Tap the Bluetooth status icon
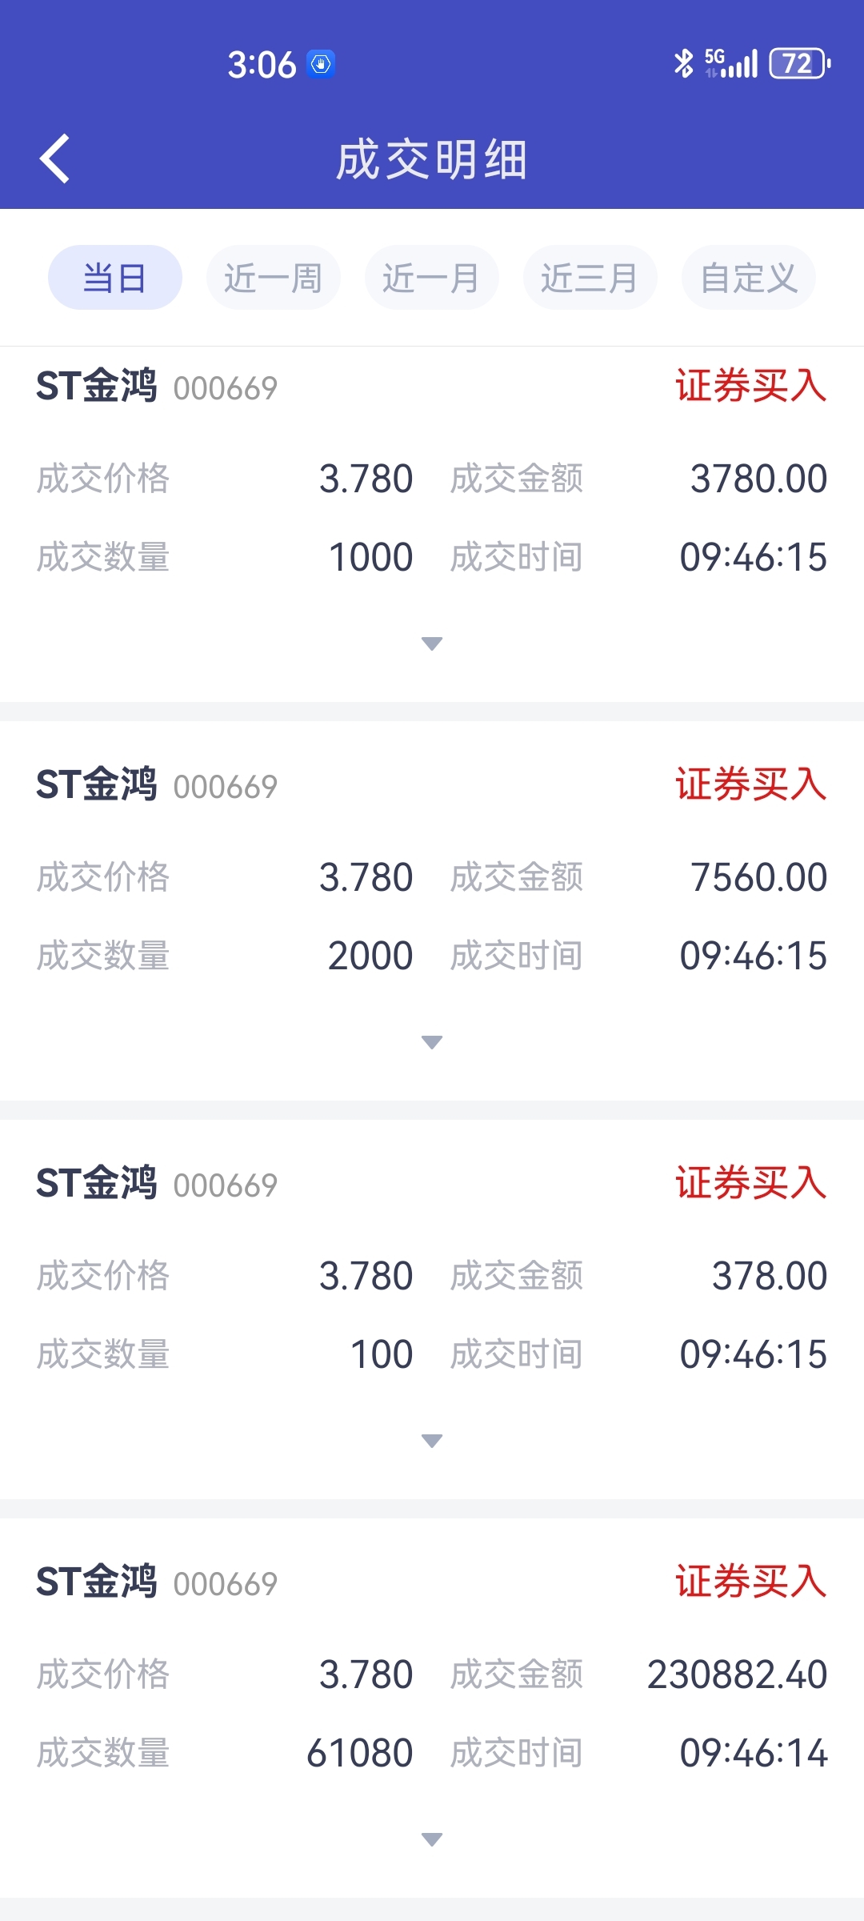The image size is (864, 1921). [x=683, y=63]
